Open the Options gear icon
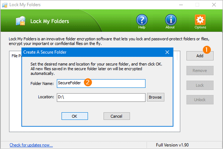The height and width of the screenshot is (149, 223). coord(200,20)
